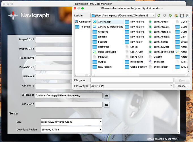The height and width of the screenshot is (142, 193).
Task: Select the Data.txt file
Action: 156,57
